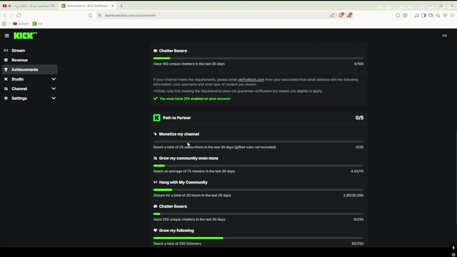Open the browser music note playlist icon

(417, 15)
